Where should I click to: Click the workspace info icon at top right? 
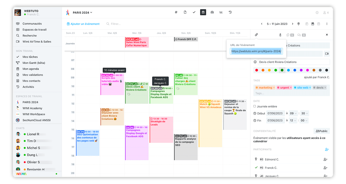(x=317, y=13)
